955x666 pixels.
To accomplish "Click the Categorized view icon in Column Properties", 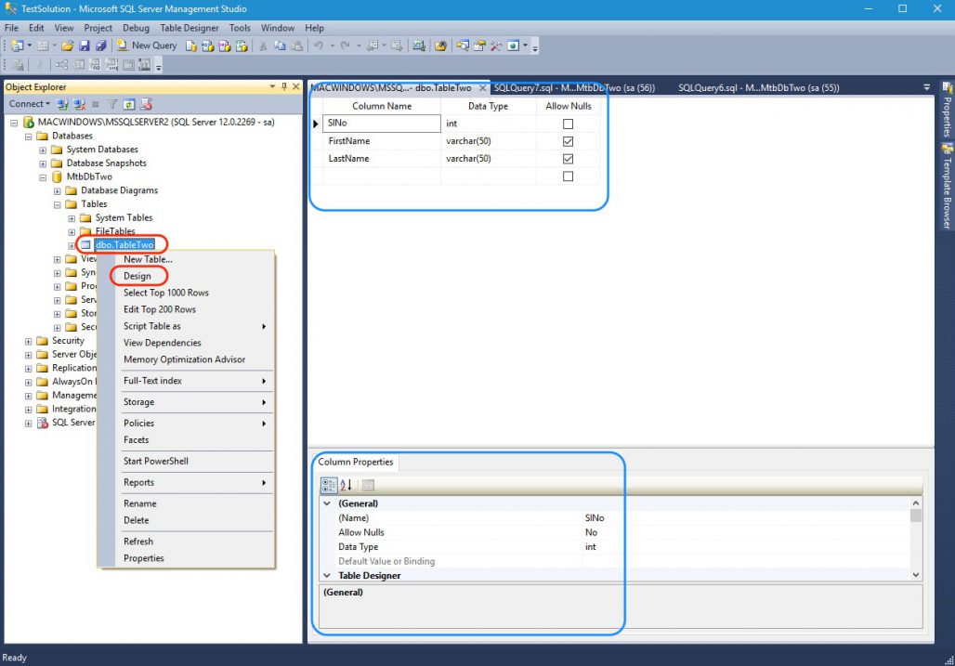I will click(328, 485).
